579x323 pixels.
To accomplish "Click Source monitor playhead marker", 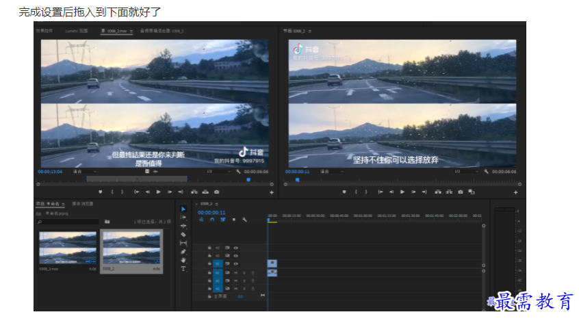I will 248,180.
